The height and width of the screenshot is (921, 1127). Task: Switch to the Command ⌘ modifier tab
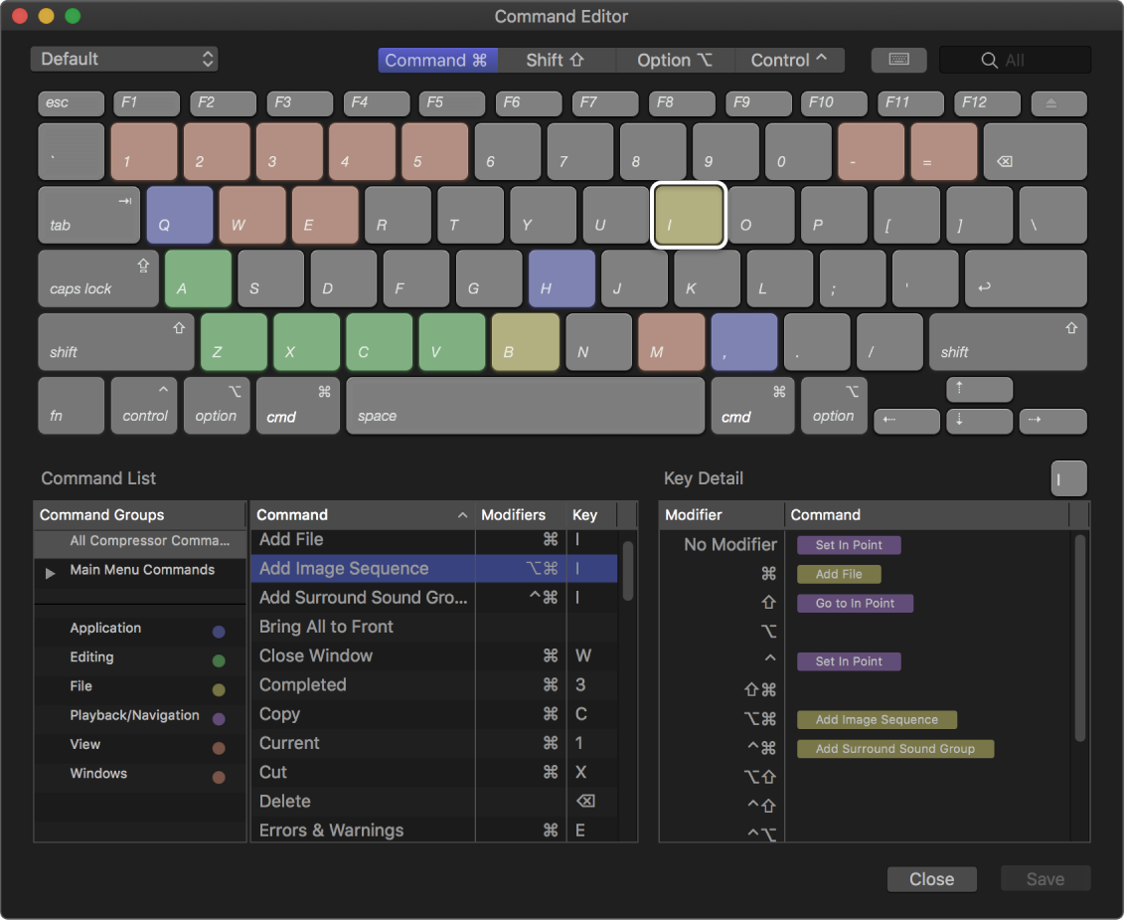(x=438, y=60)
